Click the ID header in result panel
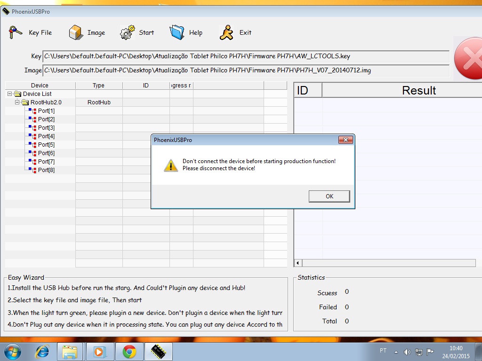This screenshot has width=482, height=361. [x=308, y=90]
